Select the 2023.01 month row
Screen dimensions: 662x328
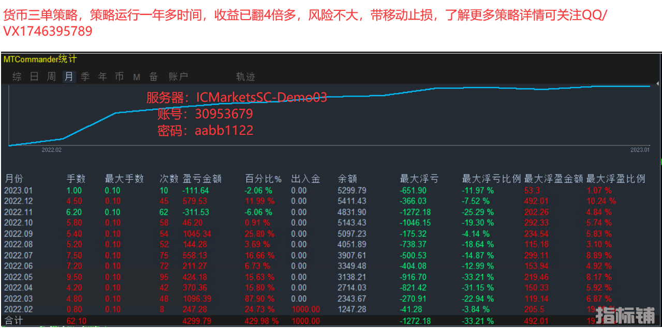coord(18,191)
